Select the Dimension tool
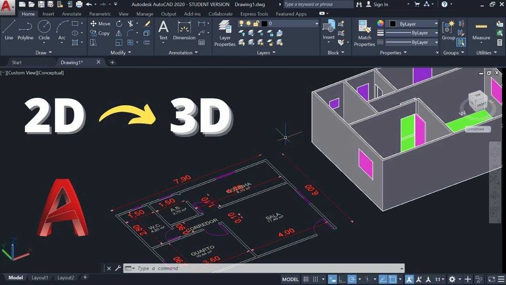The height and width of the screenshot is (285, 506). coord(184,30)
